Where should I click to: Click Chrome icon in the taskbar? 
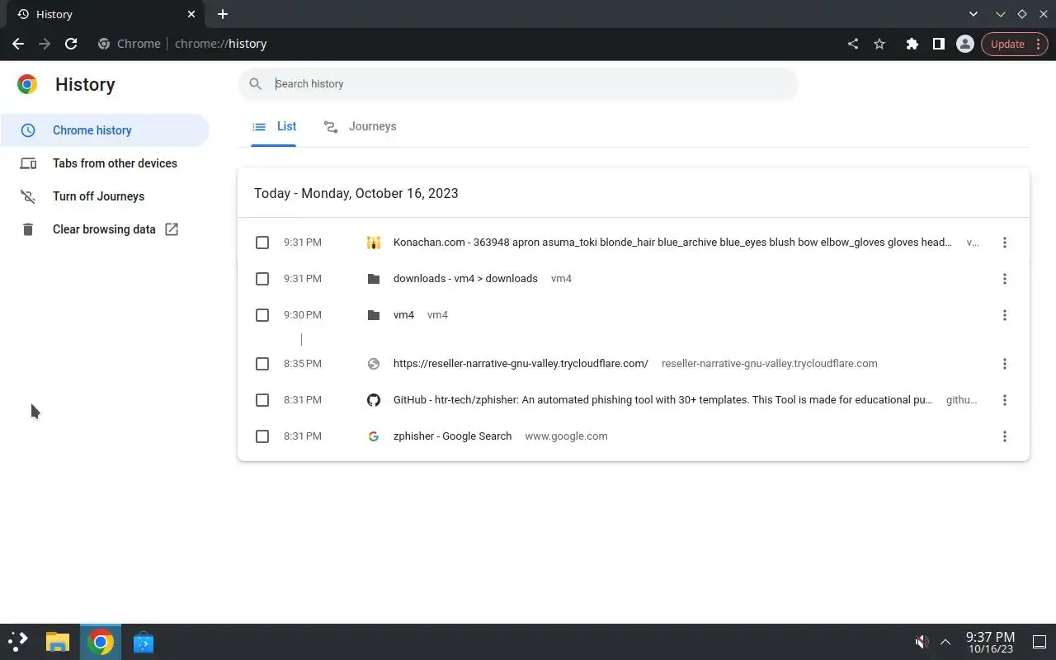click(101, 642)
